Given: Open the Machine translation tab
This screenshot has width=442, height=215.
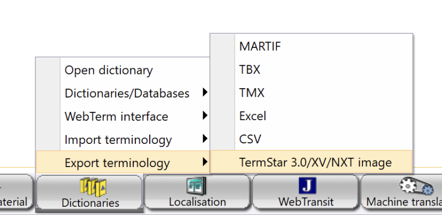Looking at the screenshot, I should pos(402,192).
